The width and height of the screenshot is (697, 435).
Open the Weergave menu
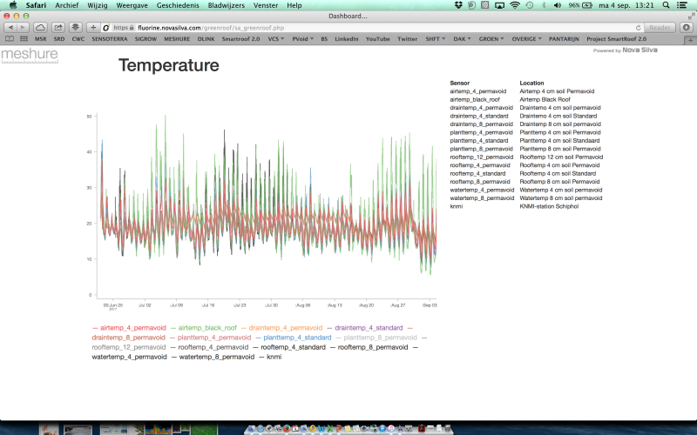pos(132,5)
